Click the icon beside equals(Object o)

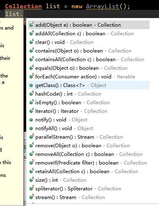pos(32,67)
